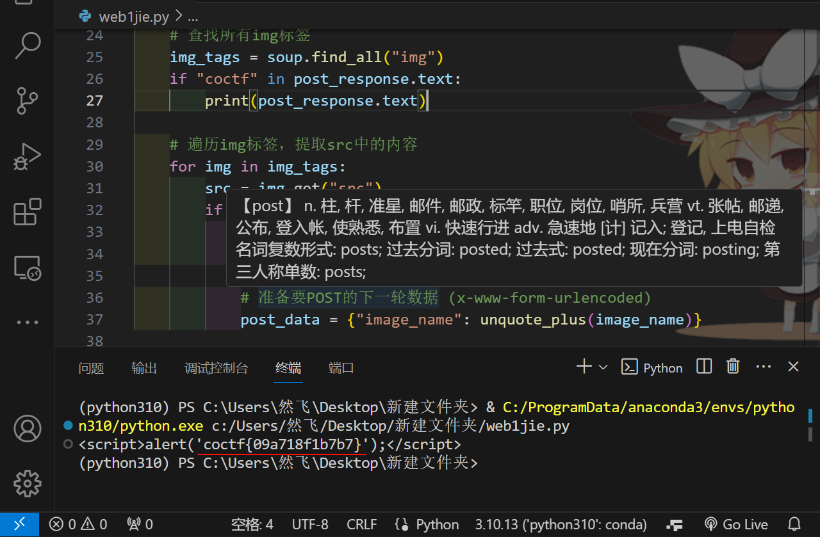The height and width of the screenshot is (537, 820).
Task: Show errors and warnings count
Action: coord(78,524)
